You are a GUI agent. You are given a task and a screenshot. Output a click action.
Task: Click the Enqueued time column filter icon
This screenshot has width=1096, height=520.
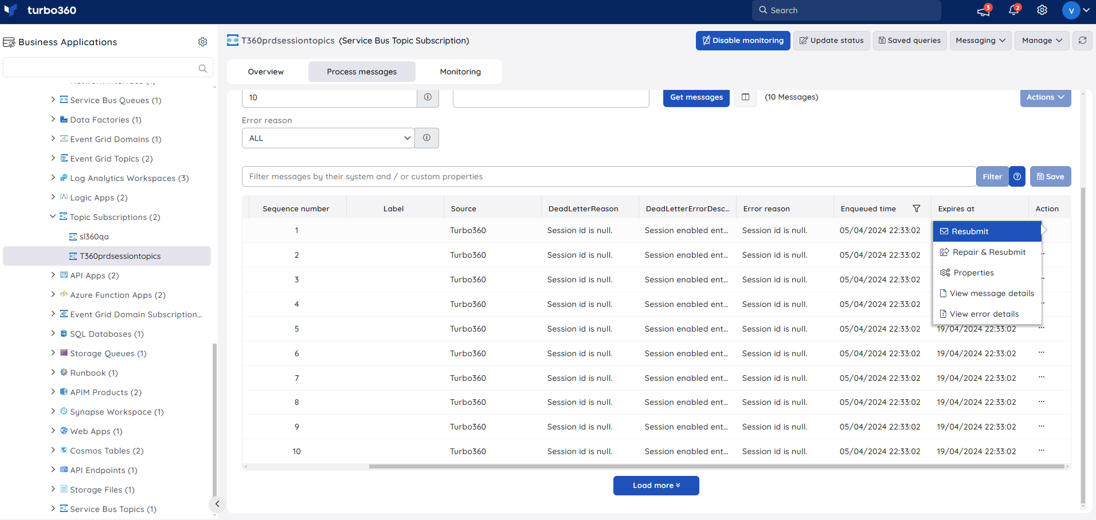[916, 208]
